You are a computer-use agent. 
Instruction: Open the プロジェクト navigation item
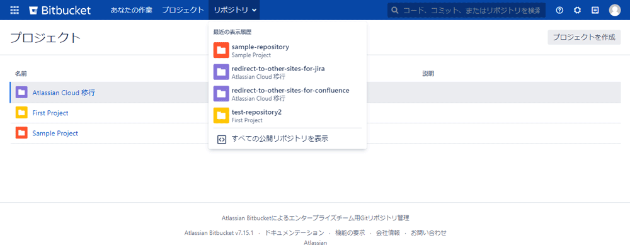[x=183, y=10]
